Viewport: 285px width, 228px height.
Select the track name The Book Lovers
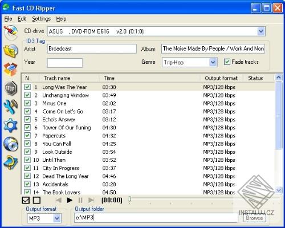[62, 192]
